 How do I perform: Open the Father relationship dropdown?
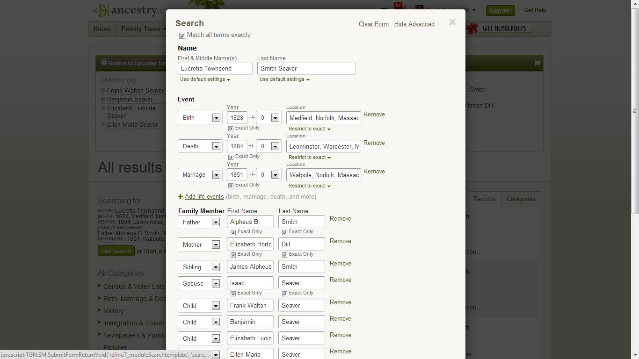tap(200, 222)
